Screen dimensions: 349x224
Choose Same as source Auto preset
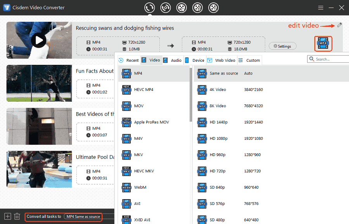coord(271,73)
